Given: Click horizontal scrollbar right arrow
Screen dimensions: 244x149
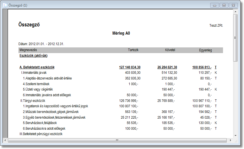Looking at the screenshot, I should (x=231, y=140).
